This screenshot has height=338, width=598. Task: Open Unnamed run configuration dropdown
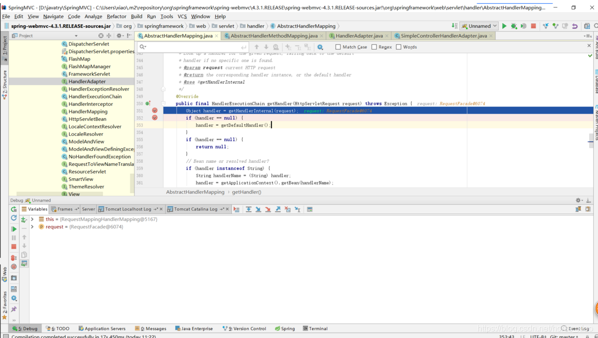tap(479, 26)
